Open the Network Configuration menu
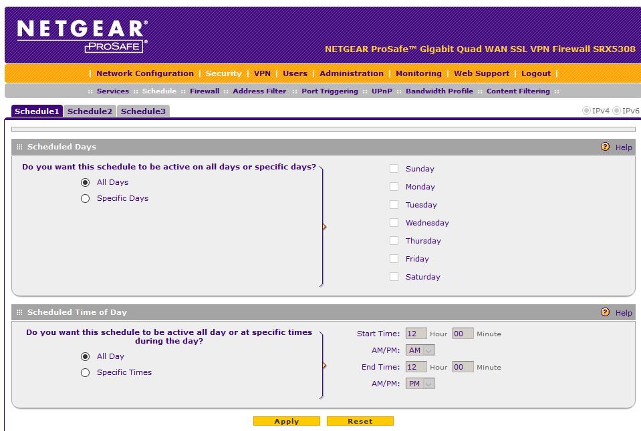Image resolution: width=641 pixels, height=431 pixels. pos(144,73)
